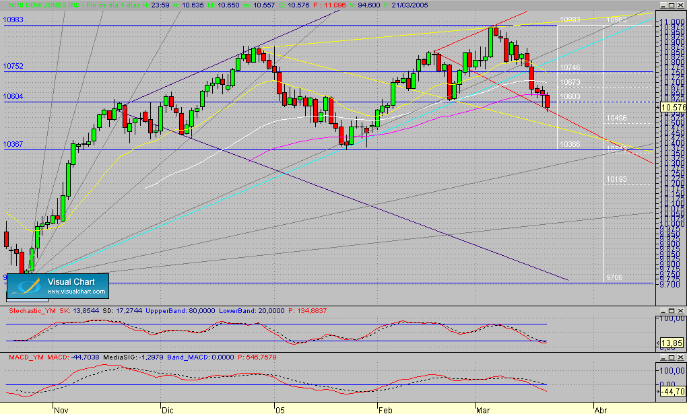
Task: Click the 'C: 10.576' close value
Action: [294, 5]
